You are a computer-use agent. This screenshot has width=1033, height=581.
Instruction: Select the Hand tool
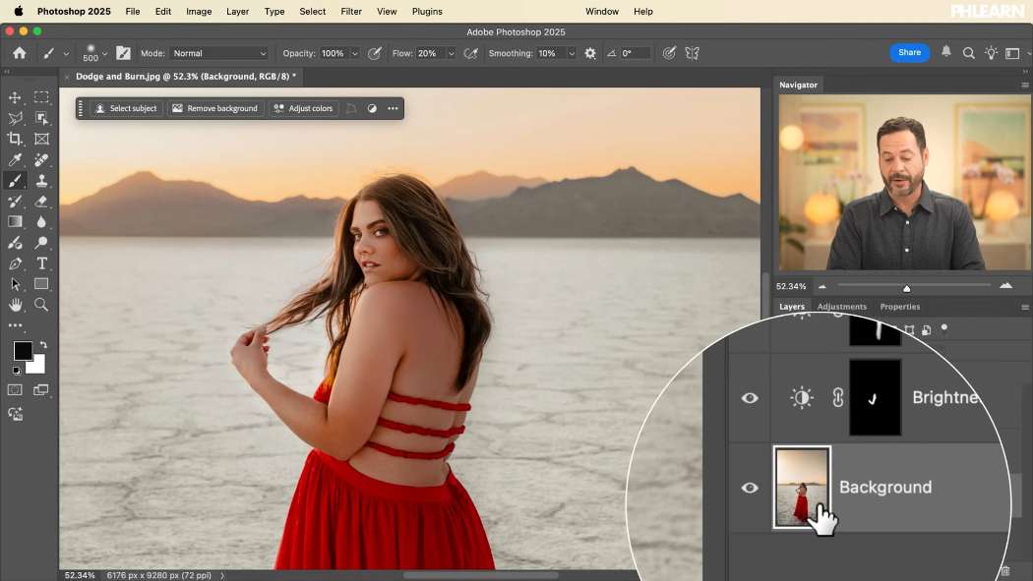pyautogui.click(x=15, y=305)
